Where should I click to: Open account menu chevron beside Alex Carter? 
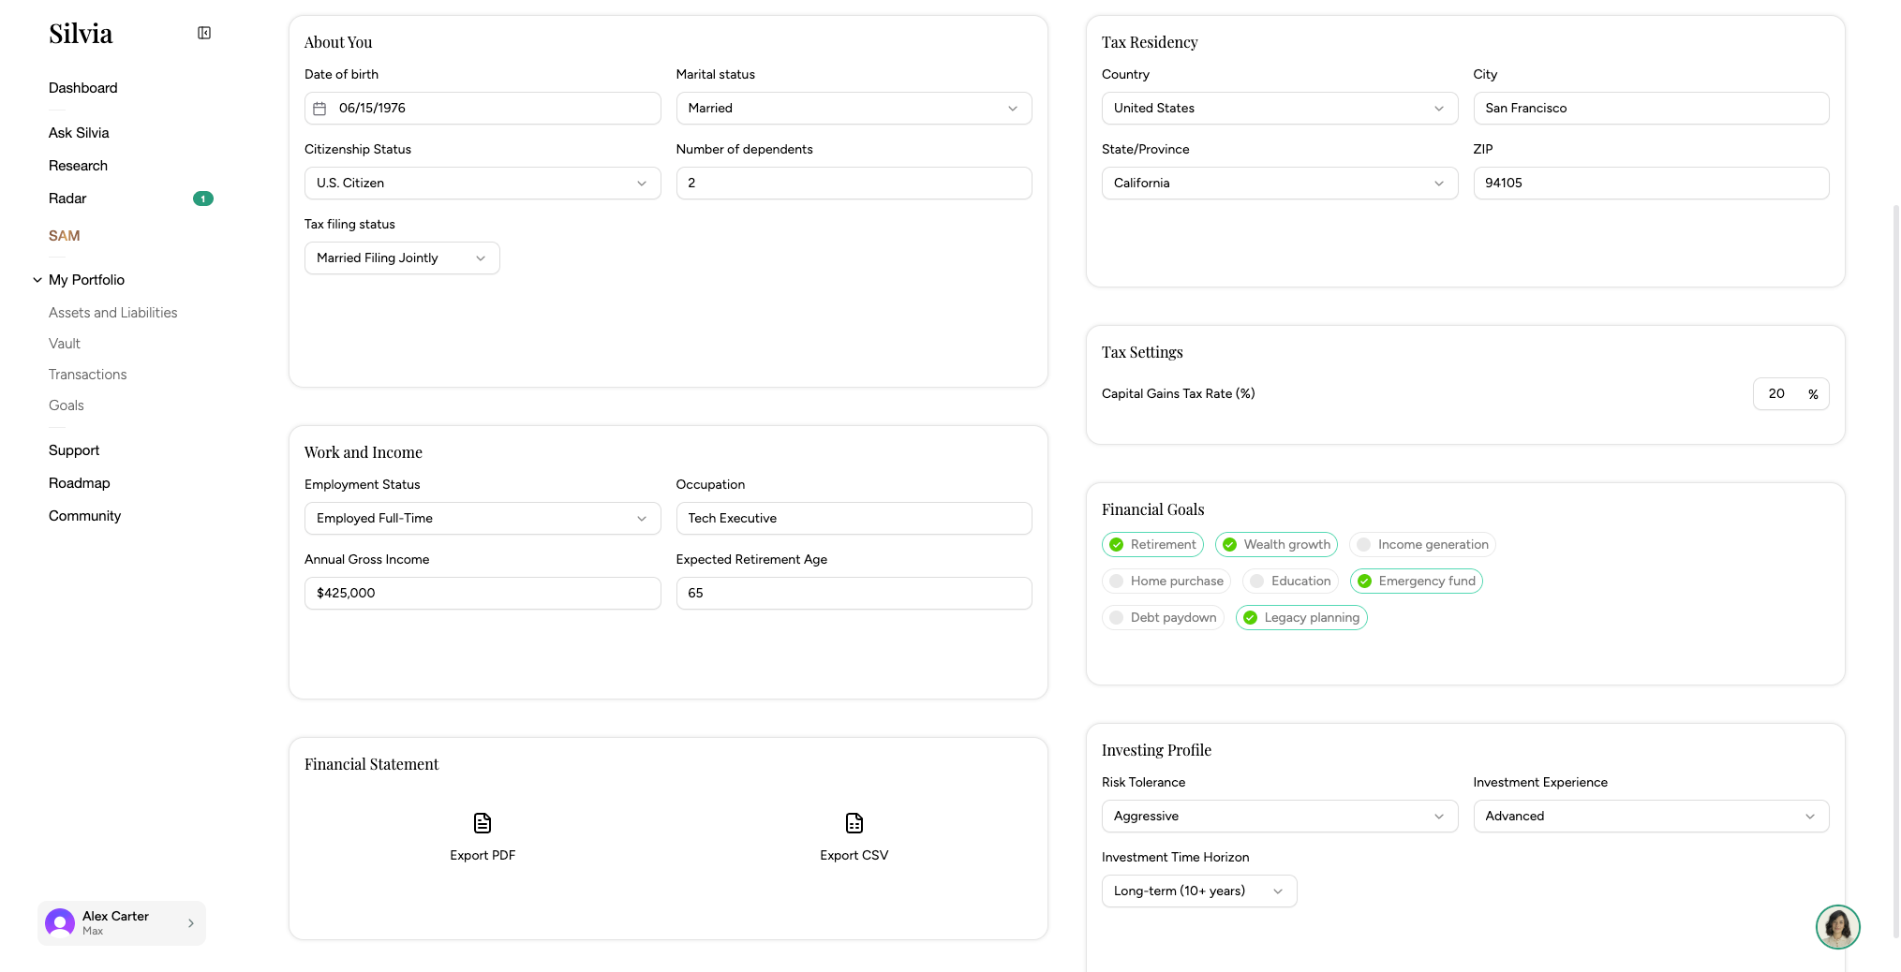coord(191,923)
